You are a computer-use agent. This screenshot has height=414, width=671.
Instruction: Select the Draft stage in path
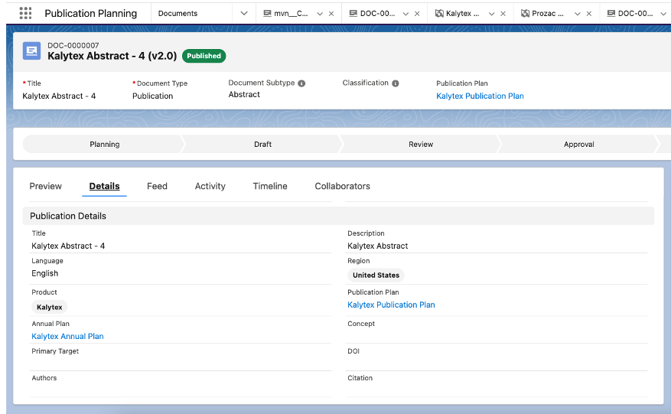coord(262,145)
